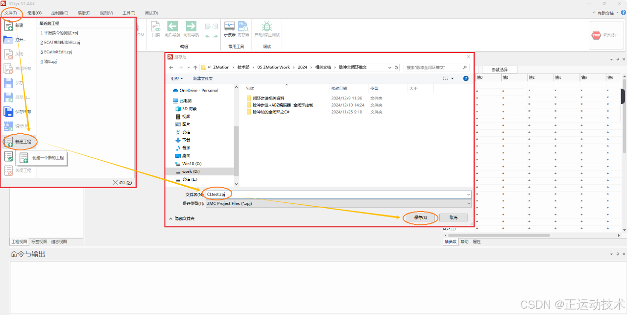Open recent project 清0.zpj
Screen dimensions: 627x315
[x=48, y=61]
